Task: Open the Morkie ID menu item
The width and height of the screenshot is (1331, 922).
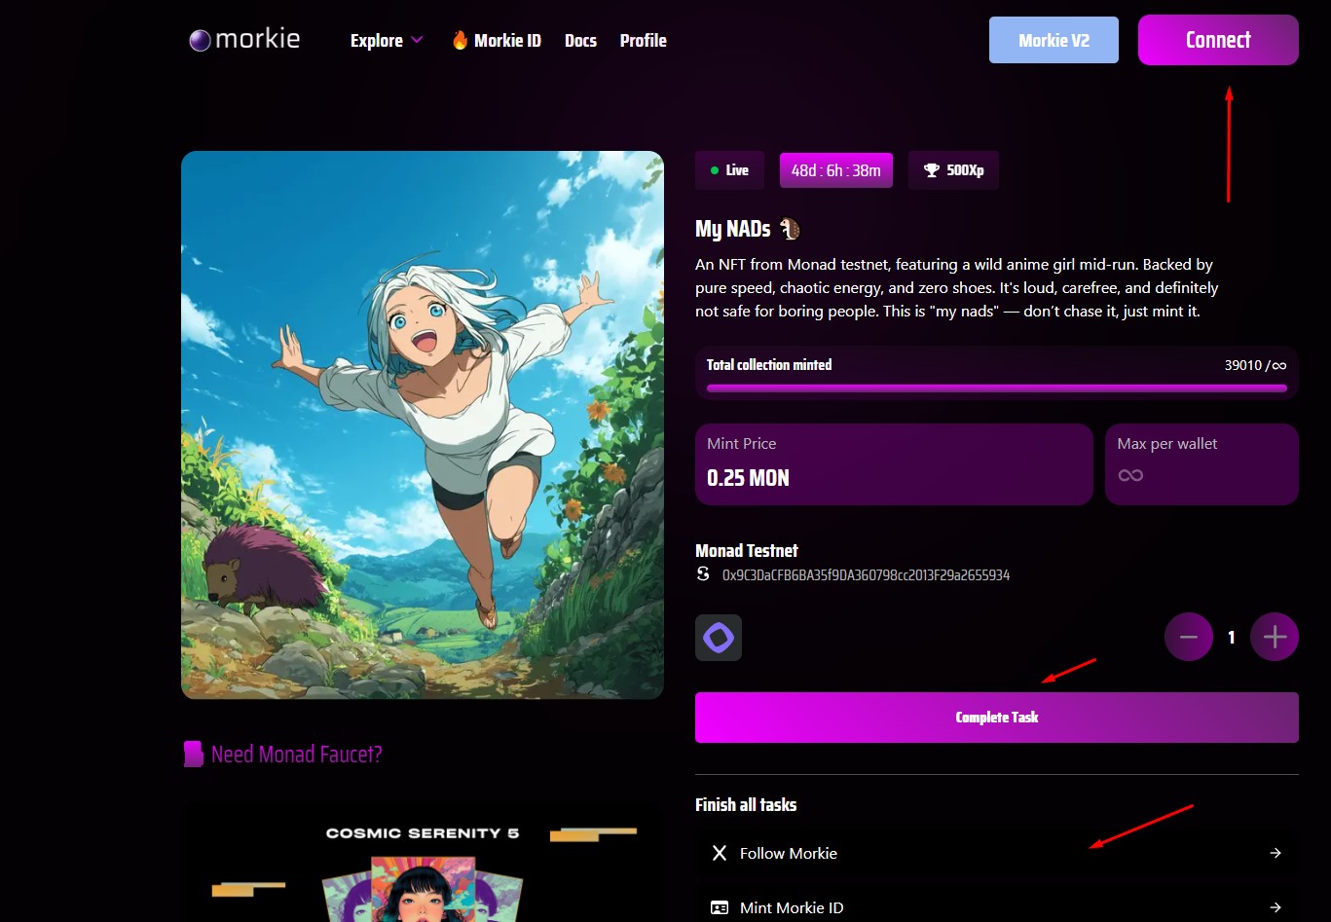Action: click(x=497, y=40)
